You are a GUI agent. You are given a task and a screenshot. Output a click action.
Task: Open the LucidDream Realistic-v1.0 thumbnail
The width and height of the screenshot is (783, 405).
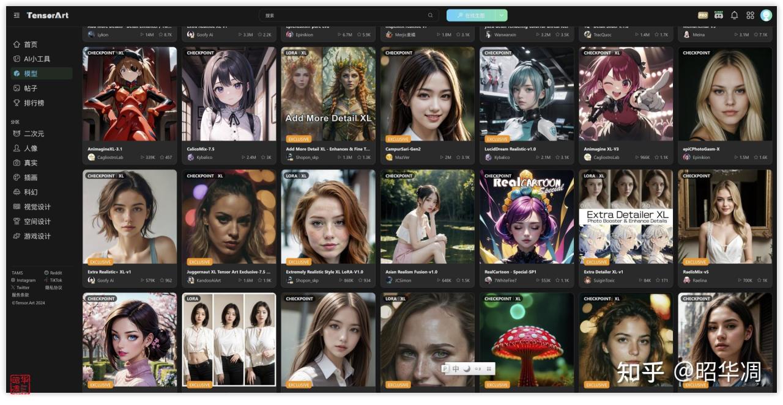527,94
